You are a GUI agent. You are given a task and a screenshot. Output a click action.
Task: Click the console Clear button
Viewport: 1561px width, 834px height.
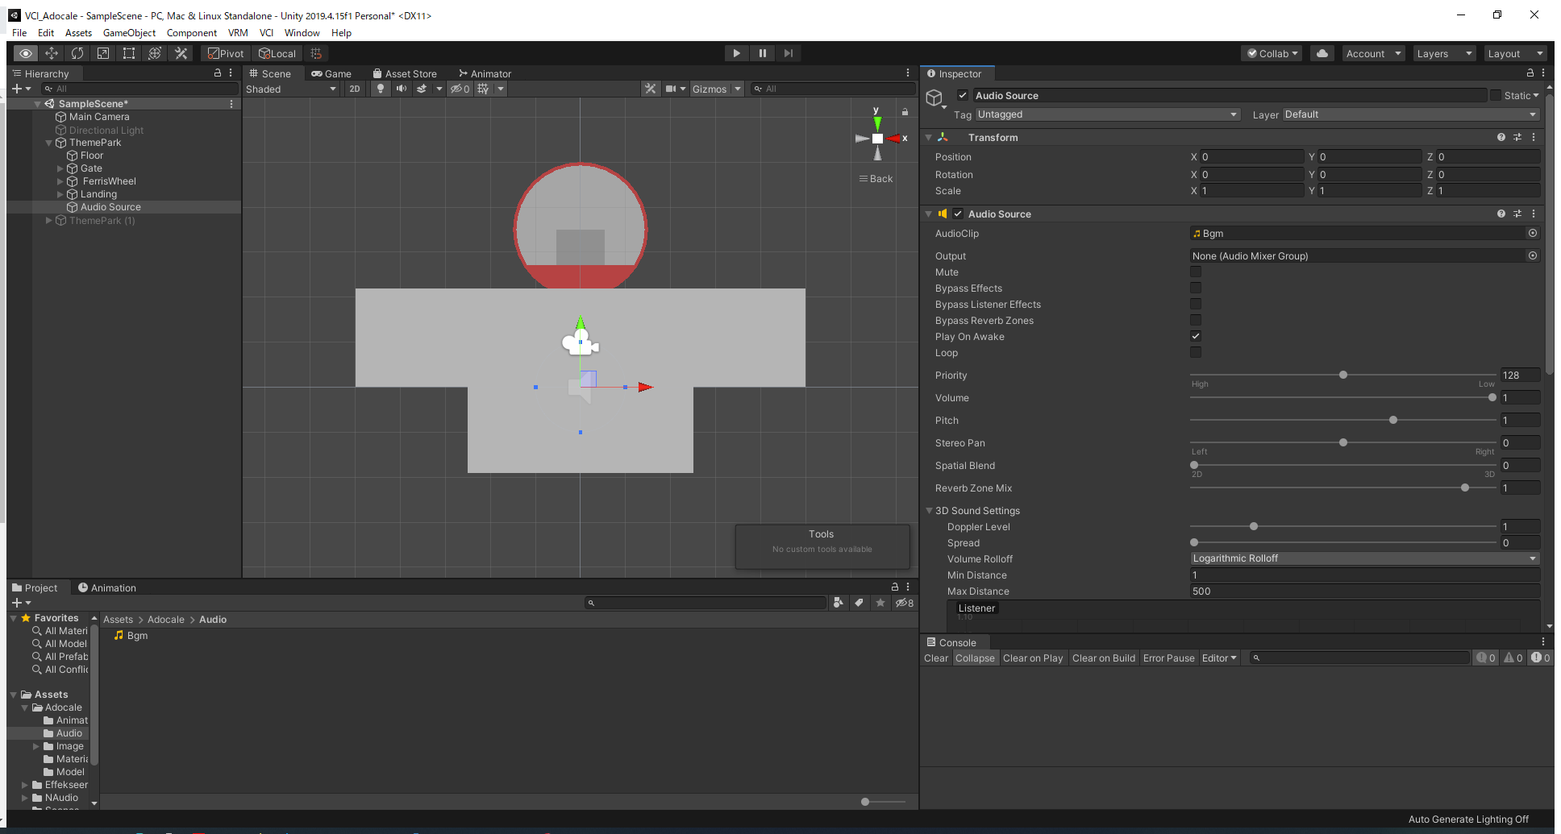936,658
